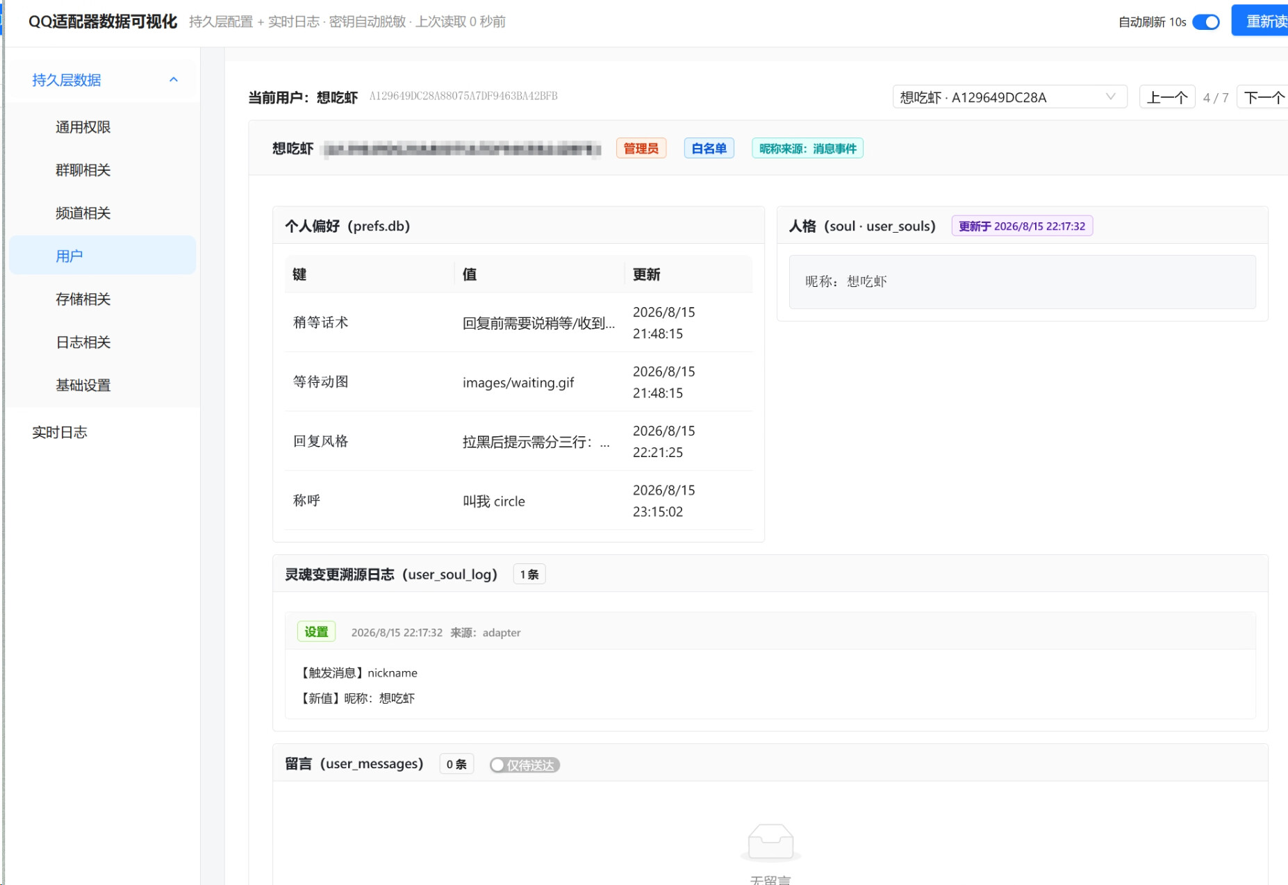Click the 更新于 2026/8/15 22:17:32 tag
Image resolution: width=1288 pixels, height=885 pixels.
point(1022,226)
